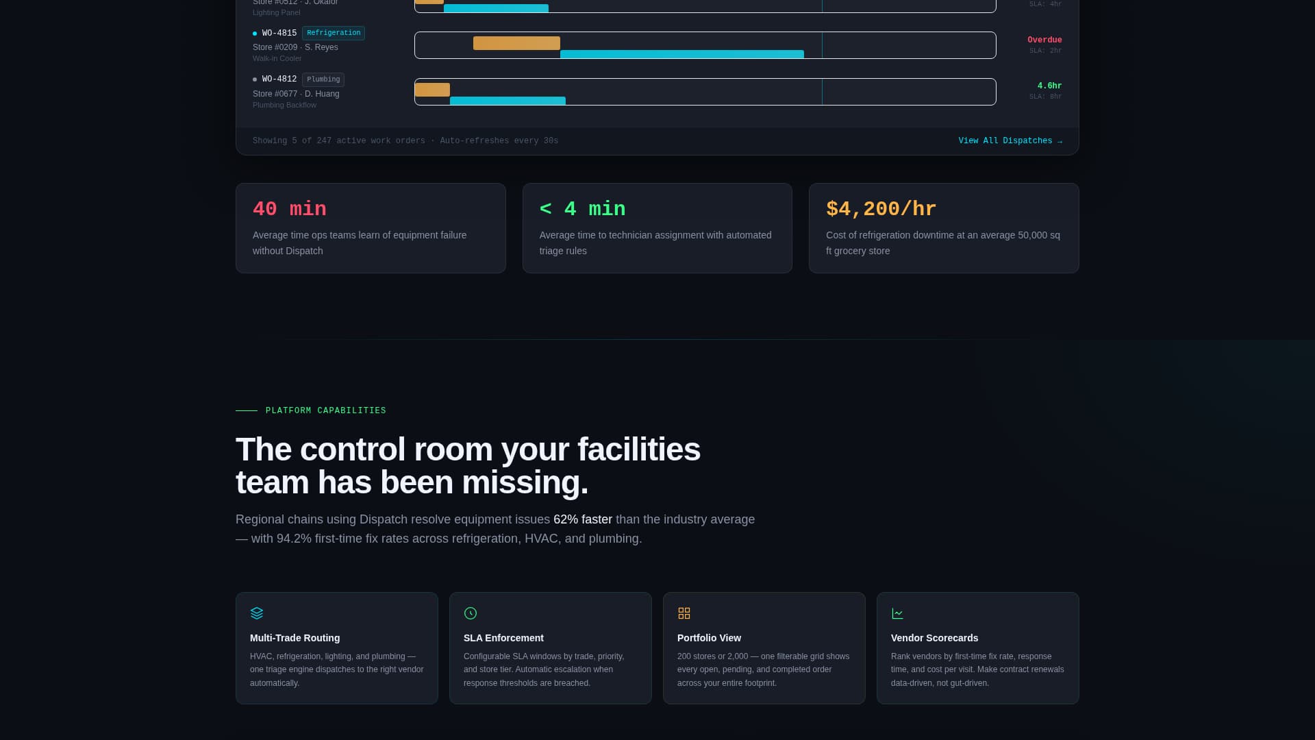Click the Portfolio View grid icon
Image resolution: width=1315 pixels, height=740 pixels.
pos(684,613)
